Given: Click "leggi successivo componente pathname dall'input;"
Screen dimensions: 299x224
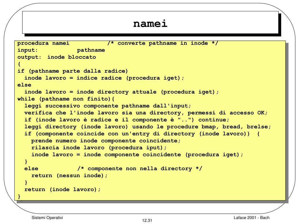Looking at the screenshot, I should [x=107, y=106].
